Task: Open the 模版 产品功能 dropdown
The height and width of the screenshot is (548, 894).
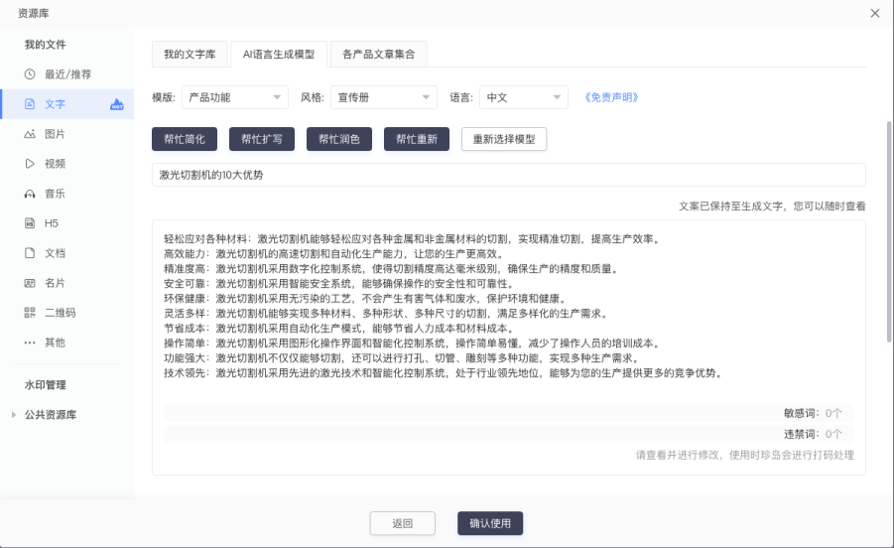Action: [235, 97]
